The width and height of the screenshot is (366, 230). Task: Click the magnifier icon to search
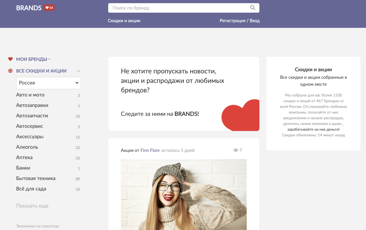tap(252, 8)
